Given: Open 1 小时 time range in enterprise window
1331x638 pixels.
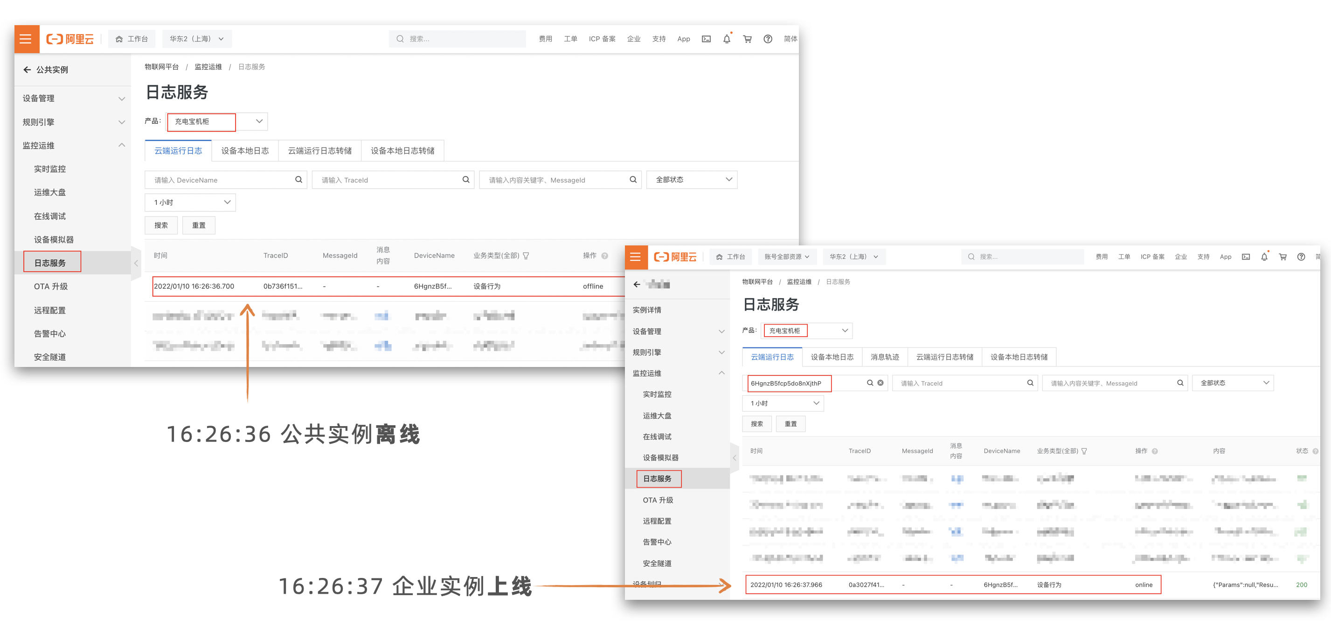Looking at the screenshot, I should point(783,403).
